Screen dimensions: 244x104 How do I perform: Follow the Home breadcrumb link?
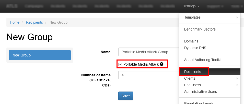click(15, 22)
